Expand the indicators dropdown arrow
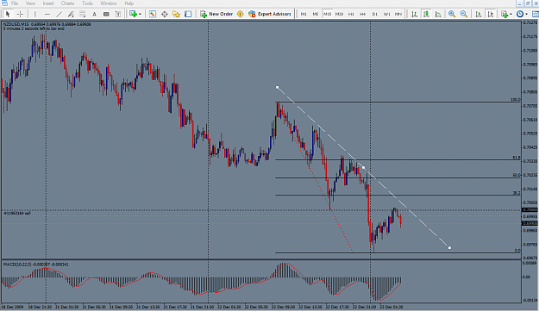Image resolution: width=539 pixels, height=311 pixels. (511, 14)
